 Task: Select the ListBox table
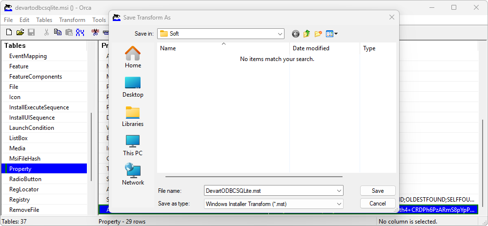(x=44, y=138)
